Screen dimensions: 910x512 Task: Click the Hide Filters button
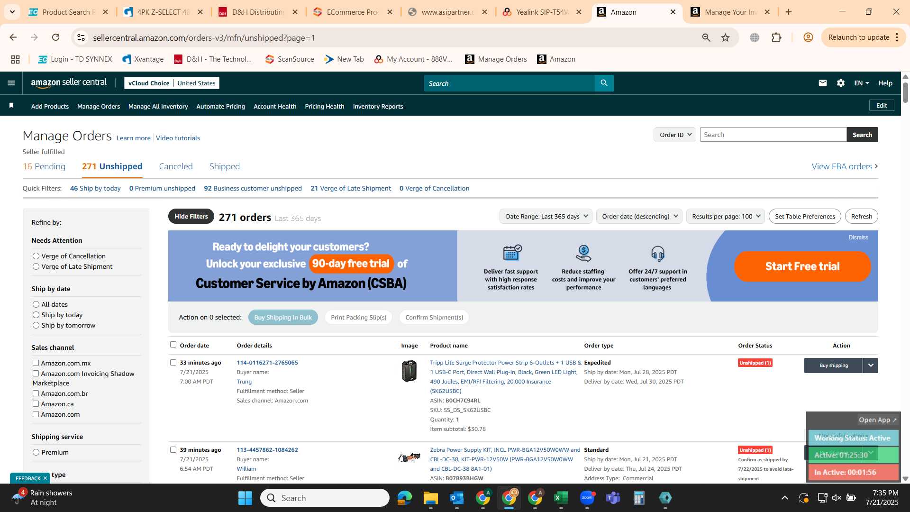(x=191, y=216)
